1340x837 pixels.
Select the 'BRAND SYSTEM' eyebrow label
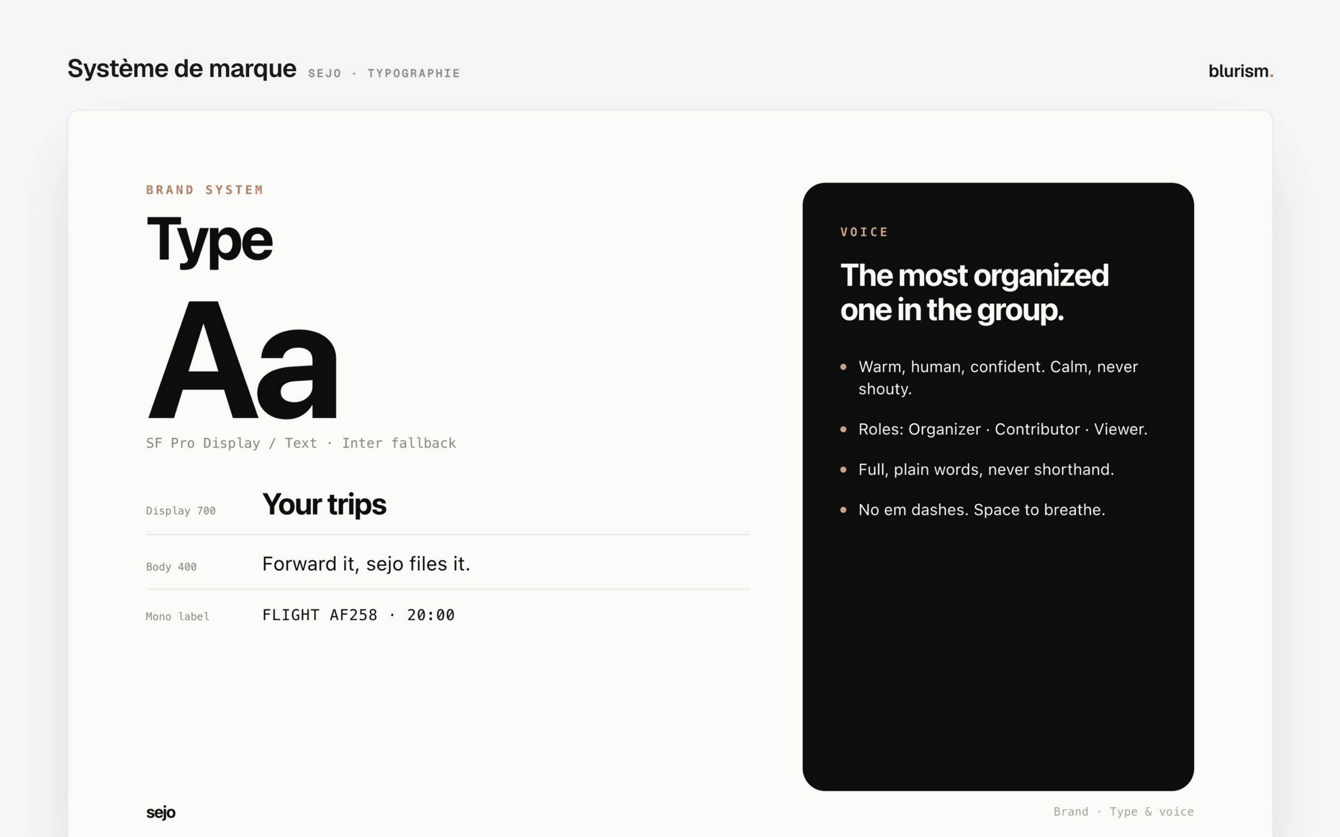pyautogui.click(x=204, y=190)
